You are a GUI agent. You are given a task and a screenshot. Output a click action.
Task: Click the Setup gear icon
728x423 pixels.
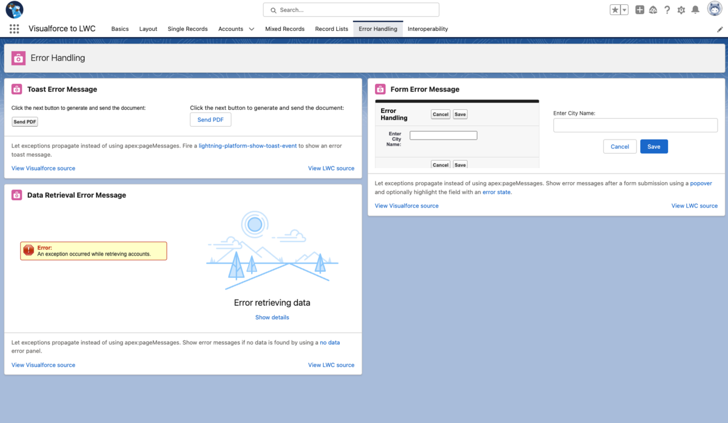coord(681,10)
